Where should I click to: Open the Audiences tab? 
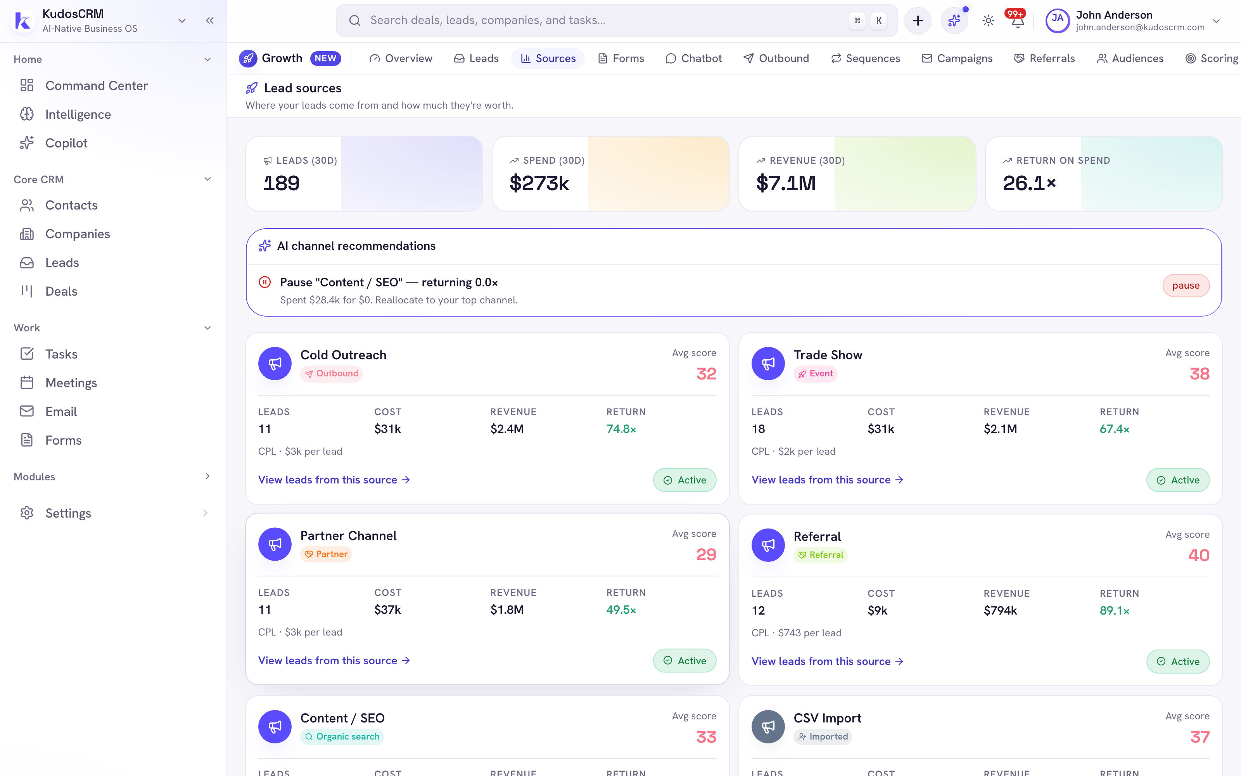(1130, 59)
